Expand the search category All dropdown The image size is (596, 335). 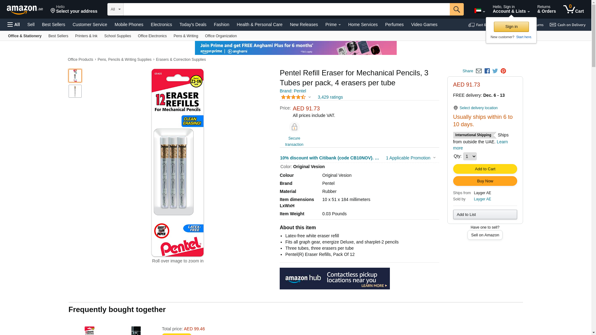pyautogui.click(x=115, y=9)
